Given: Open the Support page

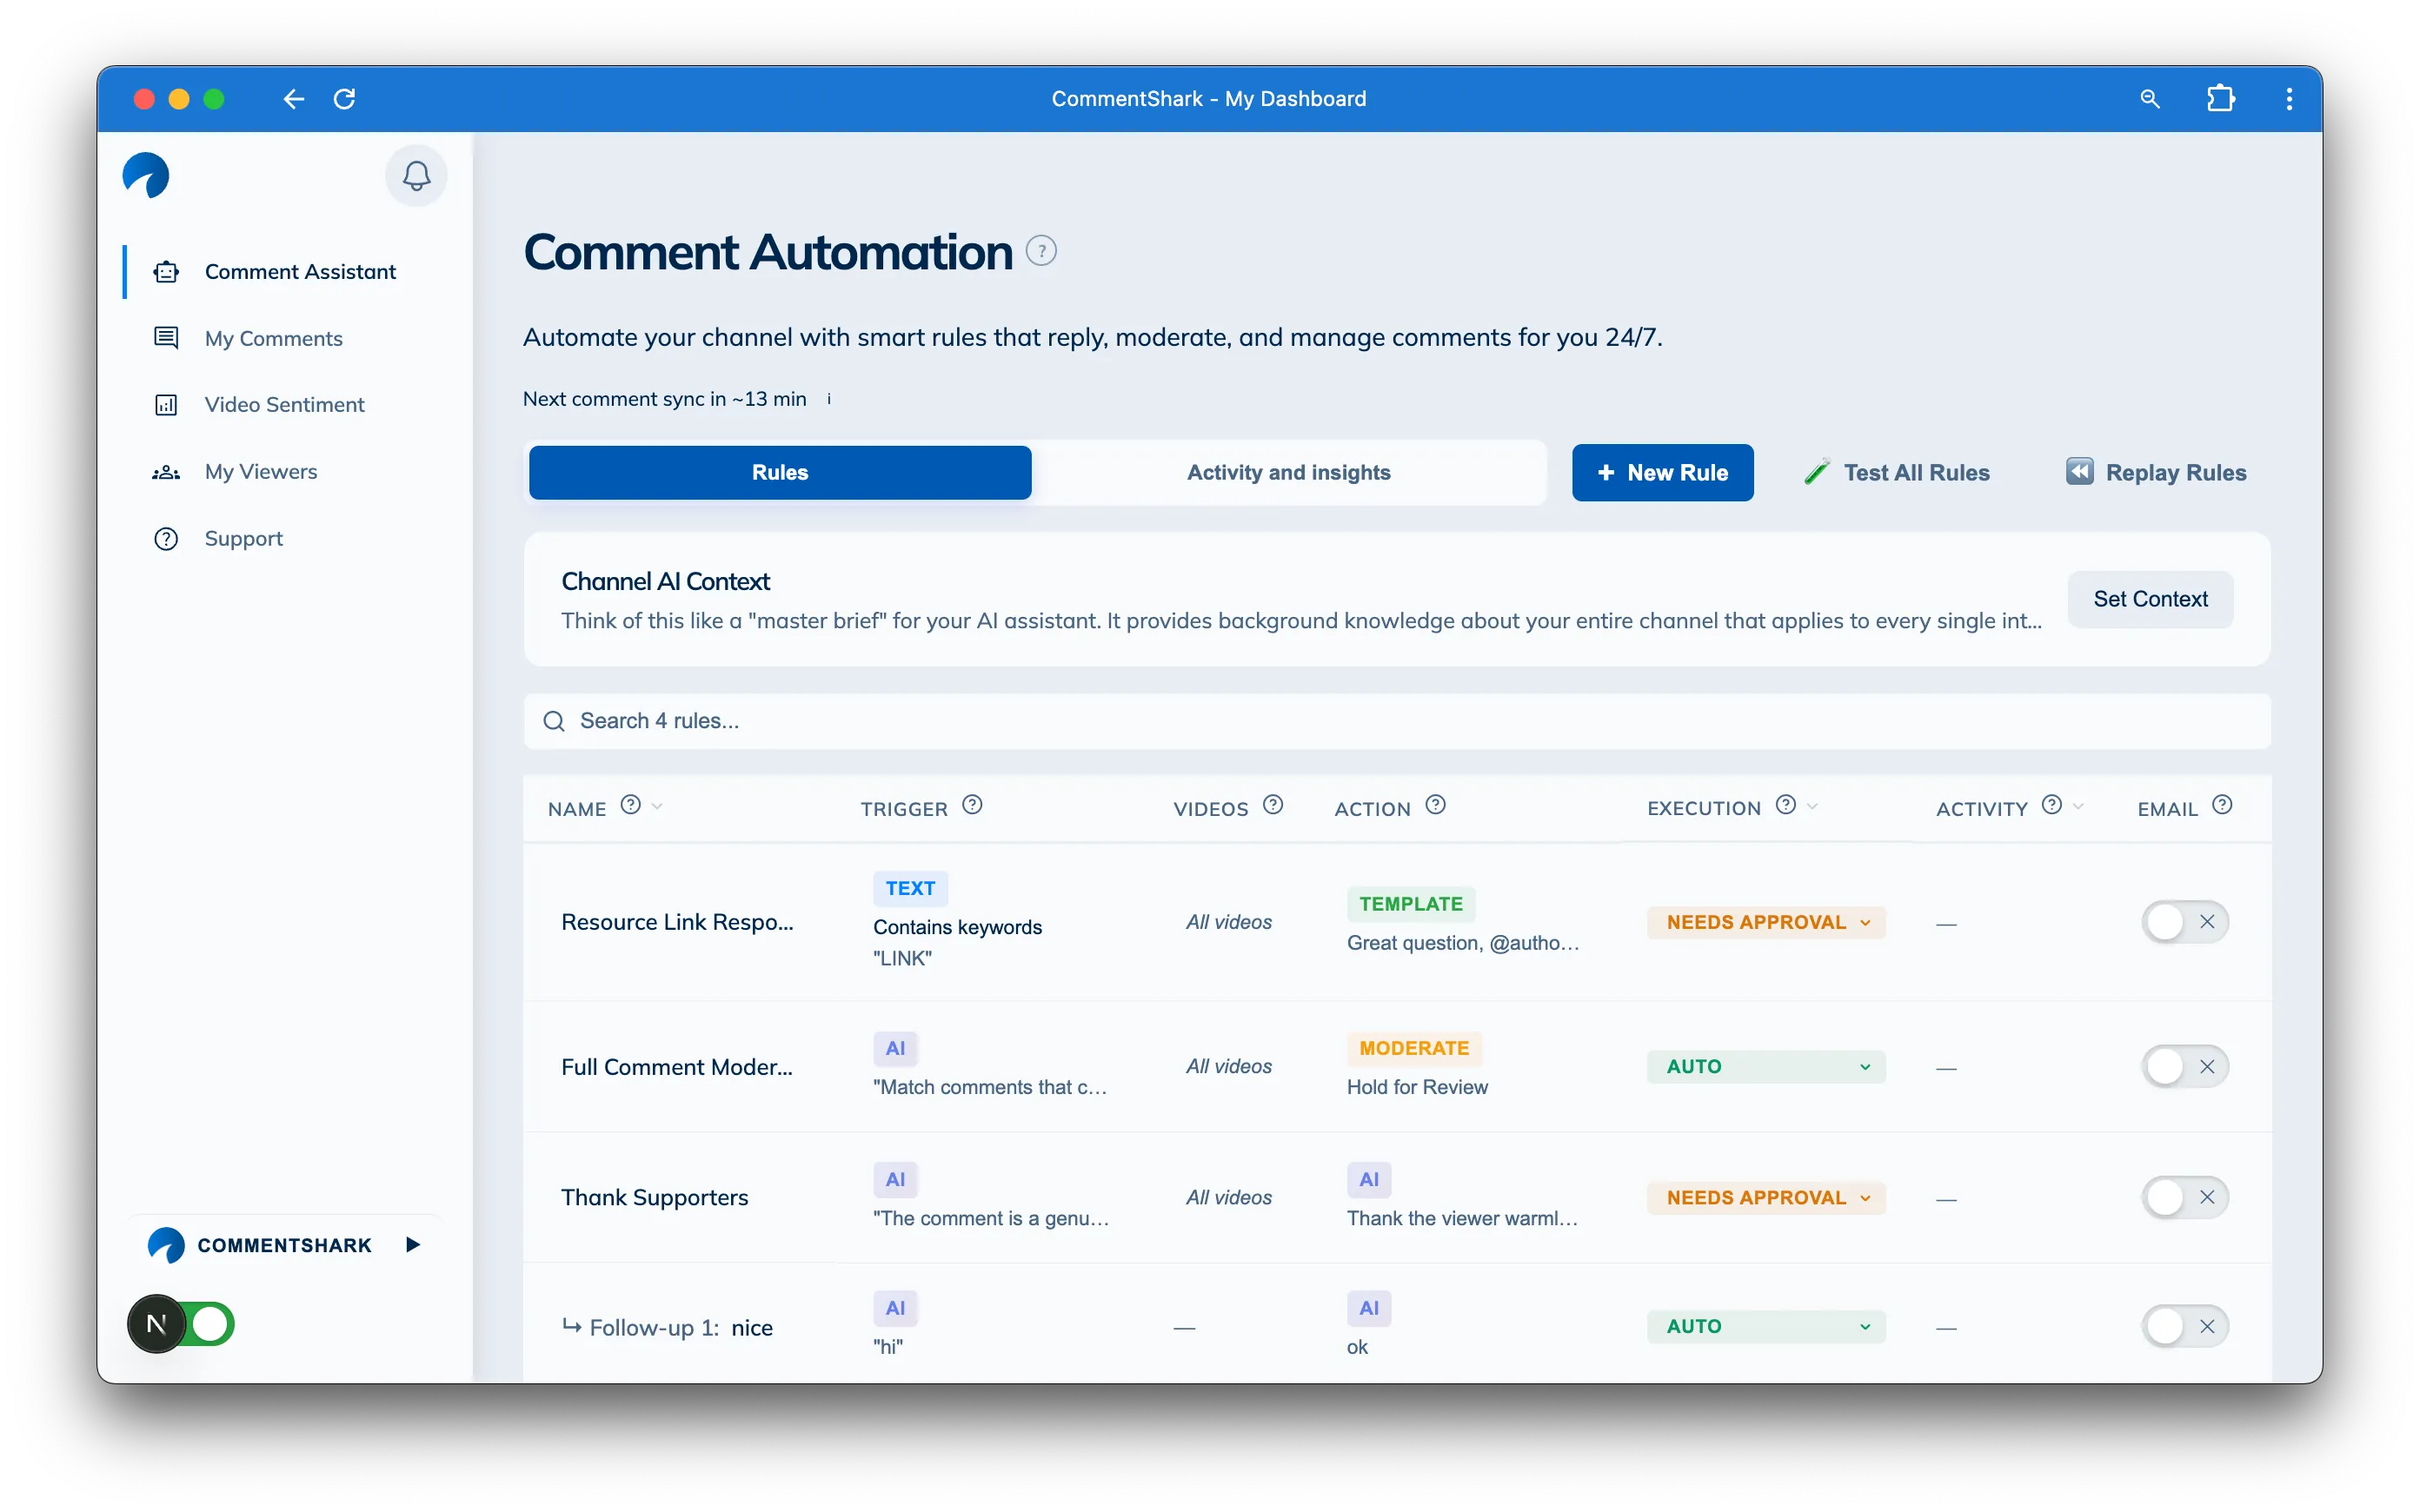Looking at the screenshot, I should pyautogui.click(x=246, y=538).
